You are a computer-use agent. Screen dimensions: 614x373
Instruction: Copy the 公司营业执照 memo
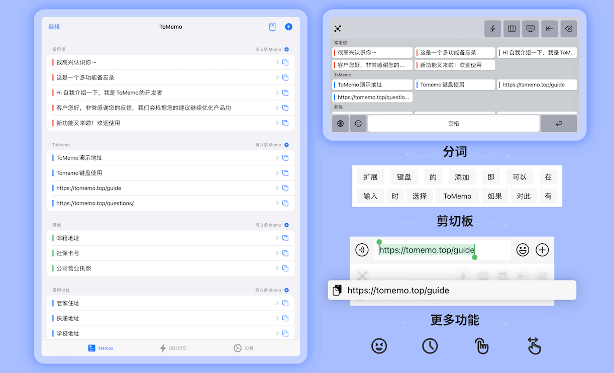[x=285, y=268]
